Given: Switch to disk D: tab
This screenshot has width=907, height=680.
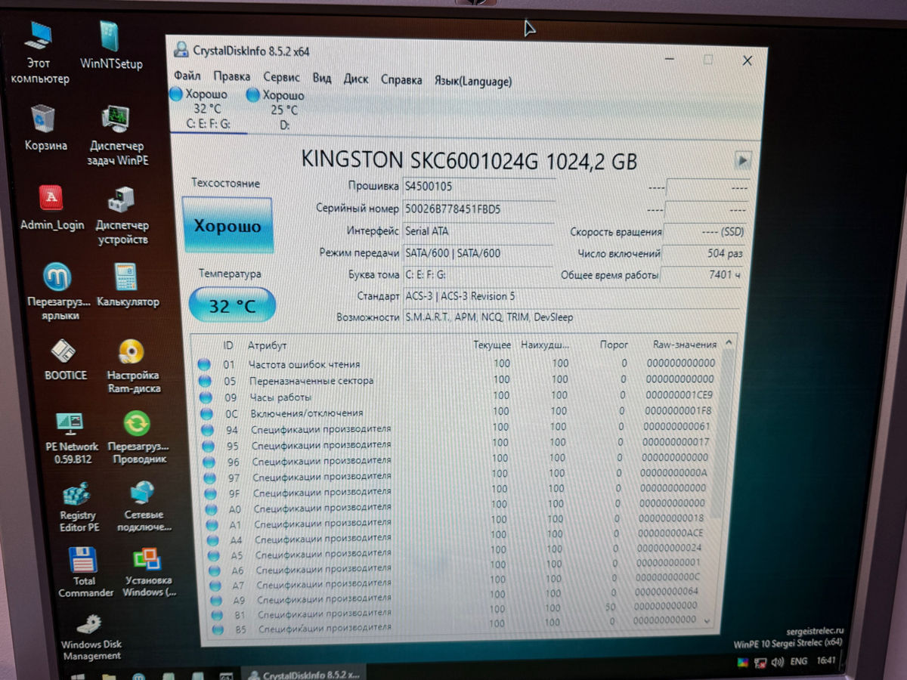Looking at the screenshot, I should pos(277,109).
